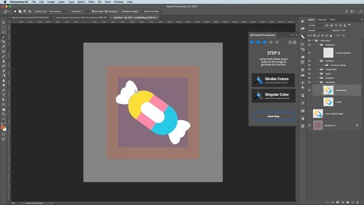Viewport: 364px width, 205px height.
Task: Open the layer filter Kind dropdown
Action: pos(316,25)
